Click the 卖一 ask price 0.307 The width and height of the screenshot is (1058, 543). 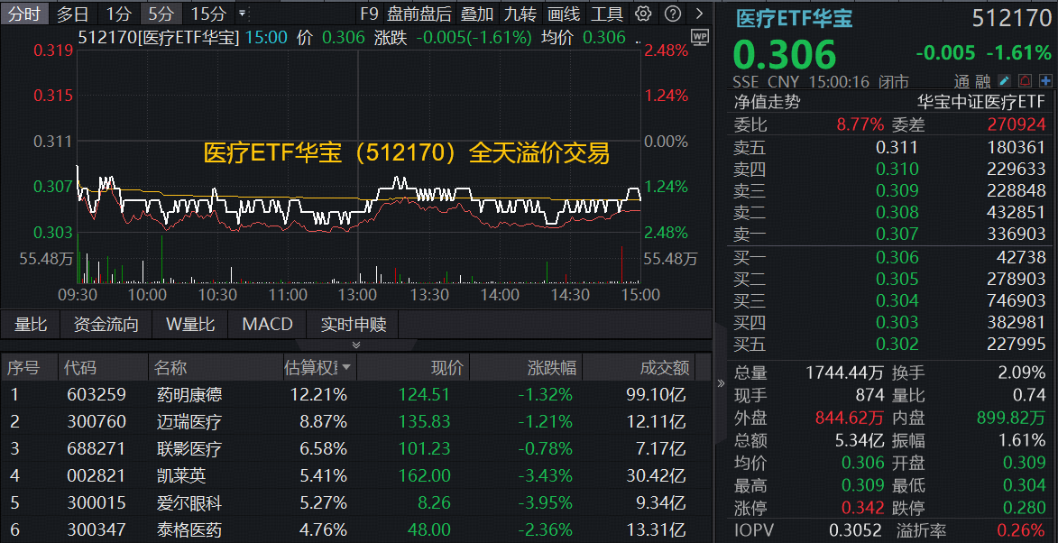point(897,234)
